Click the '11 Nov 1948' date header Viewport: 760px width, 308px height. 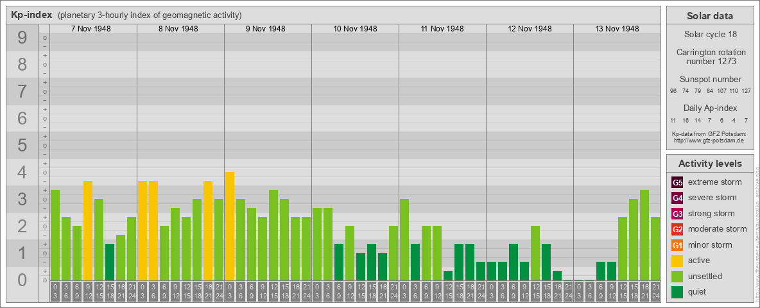pyautogui.click(x=442, y=29)
